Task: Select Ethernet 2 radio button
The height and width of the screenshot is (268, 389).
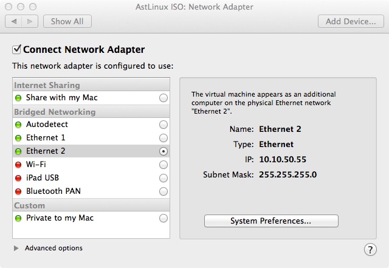Action: [x=164, y=151]
